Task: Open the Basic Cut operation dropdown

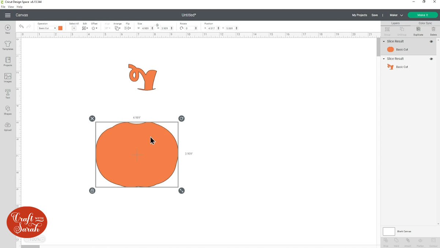Action: click(x=47, y=28)
